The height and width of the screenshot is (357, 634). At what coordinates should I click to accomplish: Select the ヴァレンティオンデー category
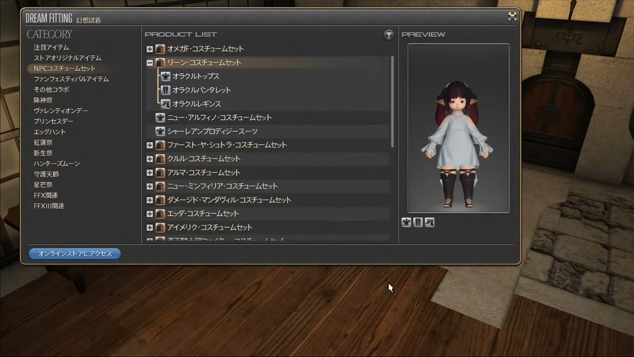point(61,111)
